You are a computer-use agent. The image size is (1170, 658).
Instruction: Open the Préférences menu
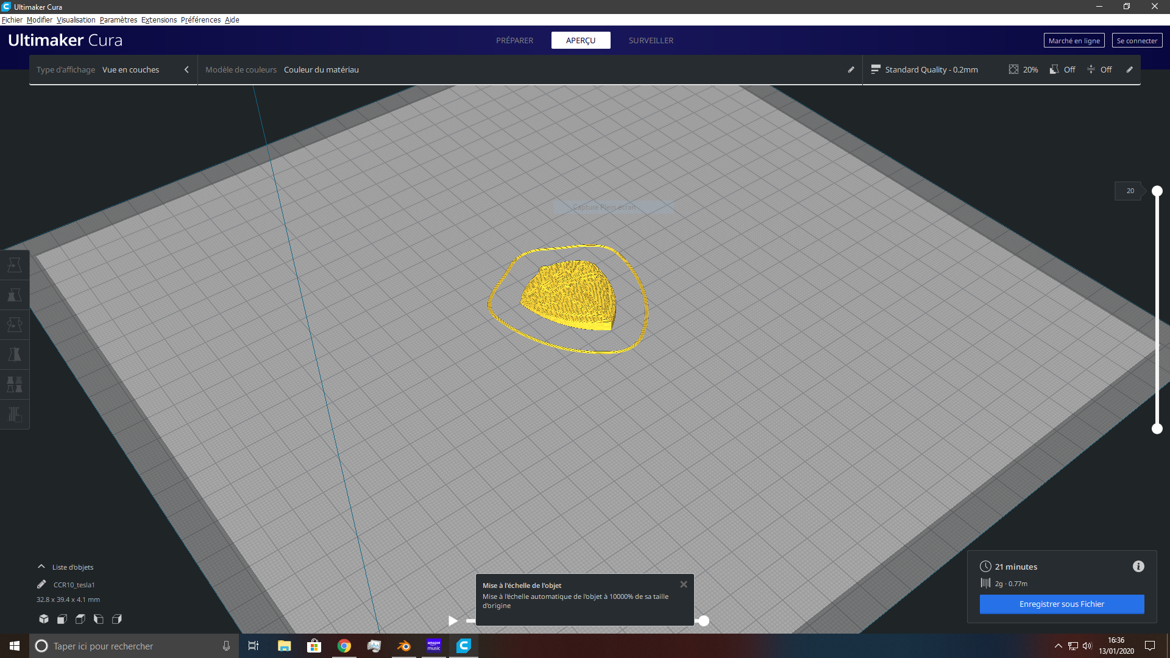200,20
